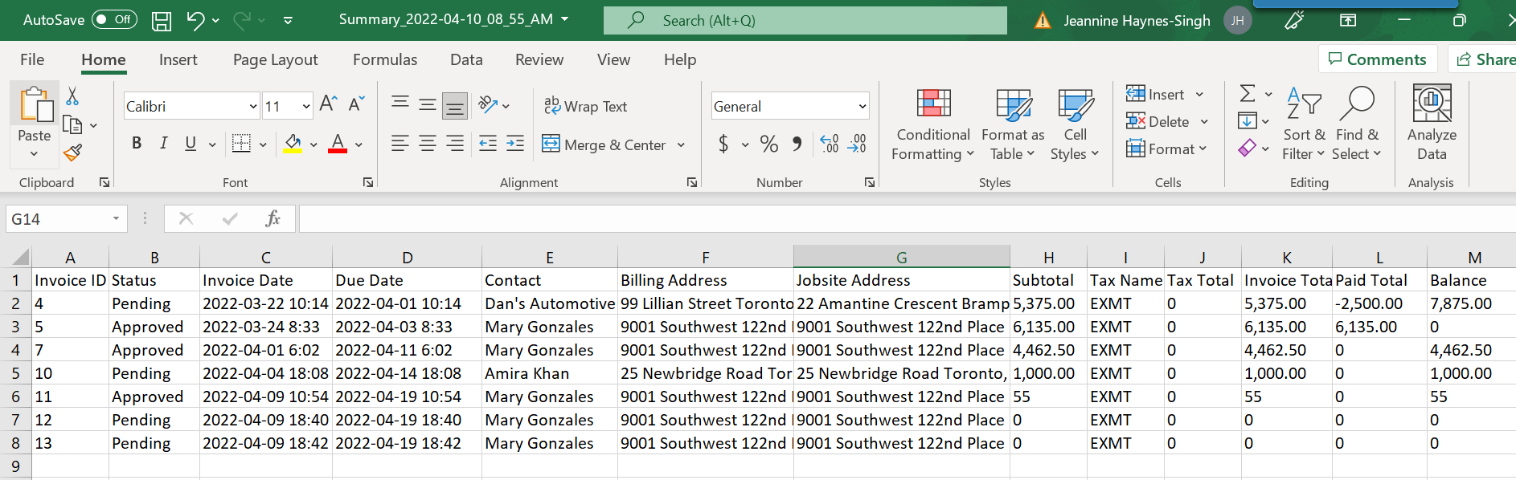Click the AutoSum sigma icon
The image size is (1516, 480).
[x=1248, y=94]
